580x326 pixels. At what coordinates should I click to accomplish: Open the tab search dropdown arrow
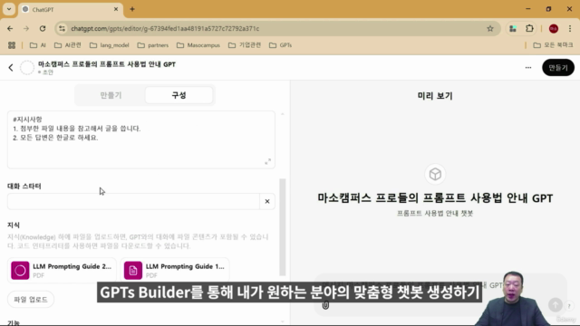click(9, 9)
